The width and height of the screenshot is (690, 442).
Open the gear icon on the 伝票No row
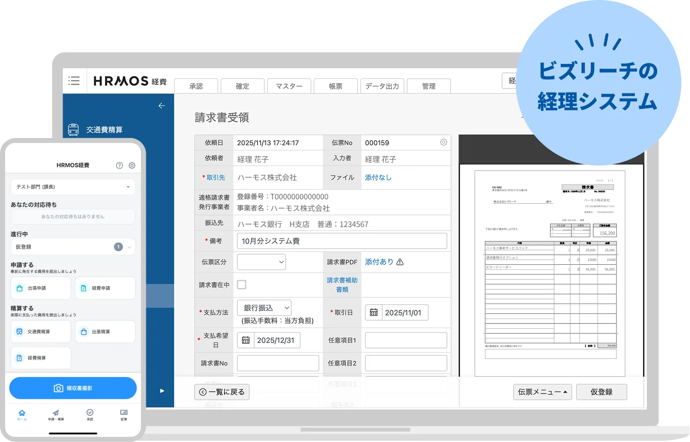[x=443, y=142]
